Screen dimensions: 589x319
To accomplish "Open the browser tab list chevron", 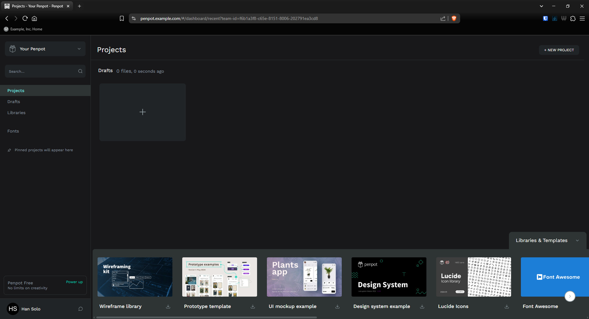I will coord(541,6).
